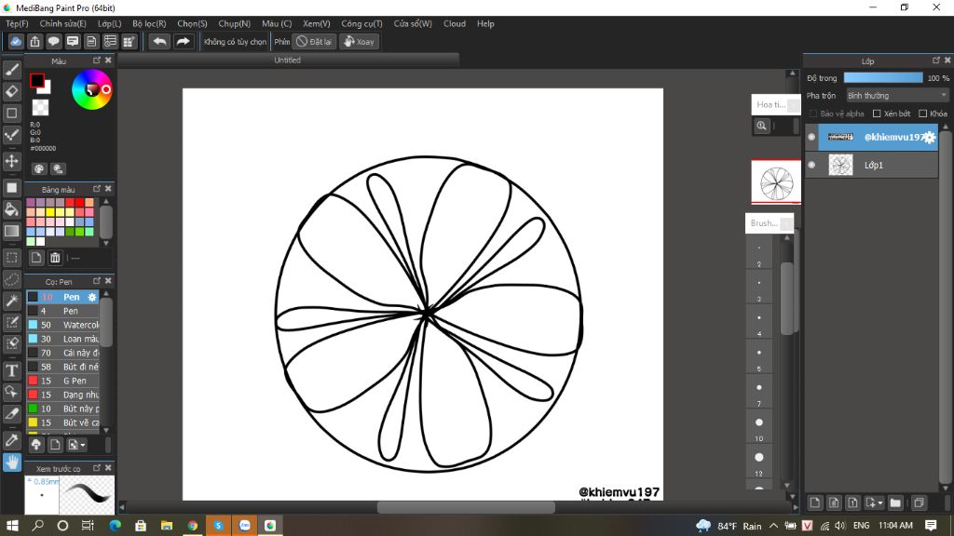Open the cloud save icon
The height and width of the screenshot is (536, 954).
click(16, 41)
